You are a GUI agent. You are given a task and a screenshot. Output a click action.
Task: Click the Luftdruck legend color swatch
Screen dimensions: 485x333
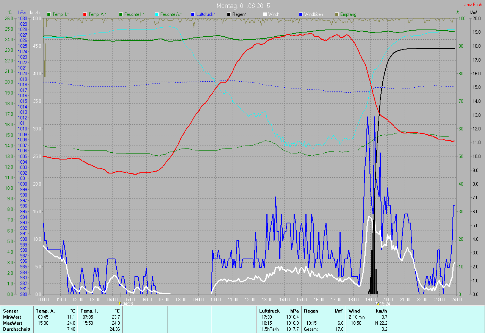tap(193, 14)
